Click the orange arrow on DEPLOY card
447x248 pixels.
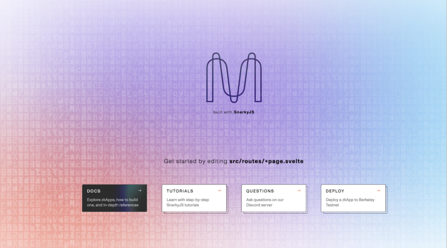coord(378,191)
